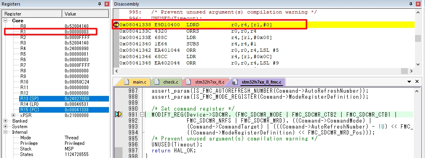
Task: Close the active editor document with X
Action: (417, 82)
